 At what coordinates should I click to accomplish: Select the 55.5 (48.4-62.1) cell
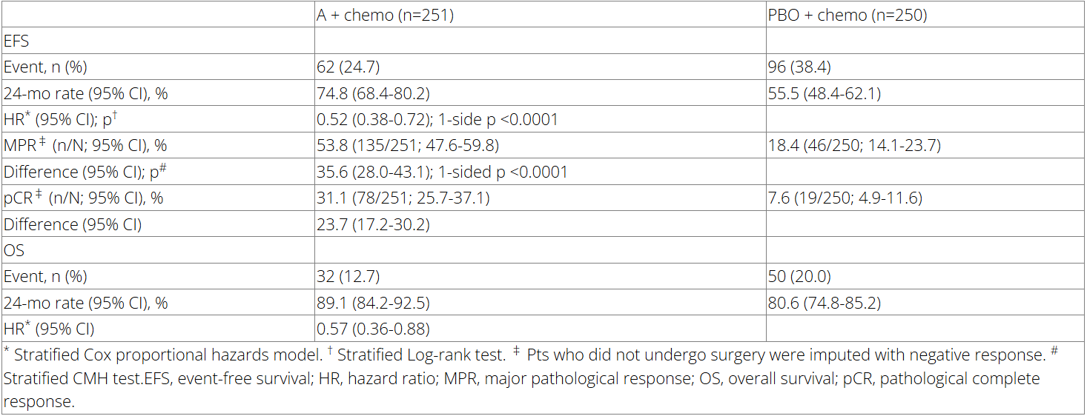coord(825,93)
